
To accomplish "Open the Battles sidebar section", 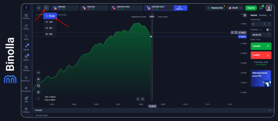I will point(26,58).
